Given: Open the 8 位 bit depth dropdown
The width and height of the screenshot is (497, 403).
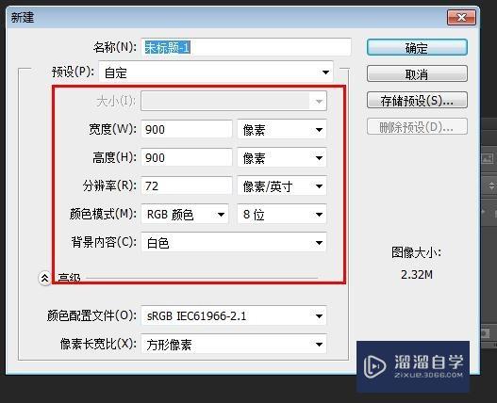Looking at the screenshot, I should [x=282, y=215].
